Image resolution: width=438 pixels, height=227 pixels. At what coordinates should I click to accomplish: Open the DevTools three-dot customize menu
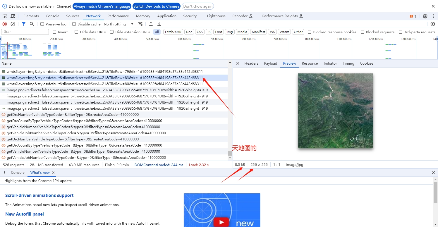click(x=433, y=16)
